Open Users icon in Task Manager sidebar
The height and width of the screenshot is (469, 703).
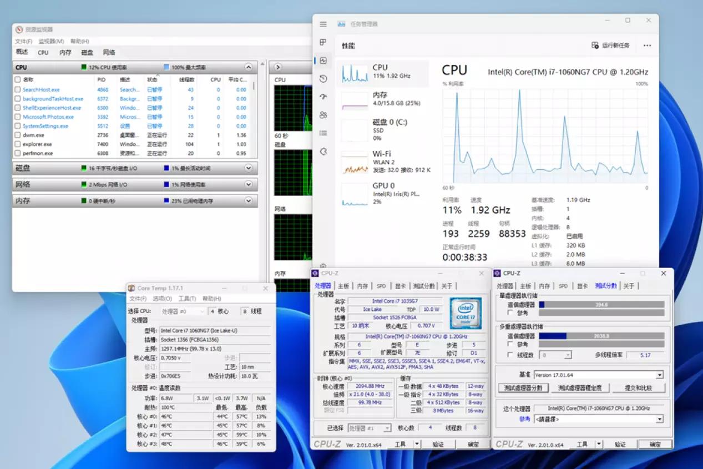point(323,115)
